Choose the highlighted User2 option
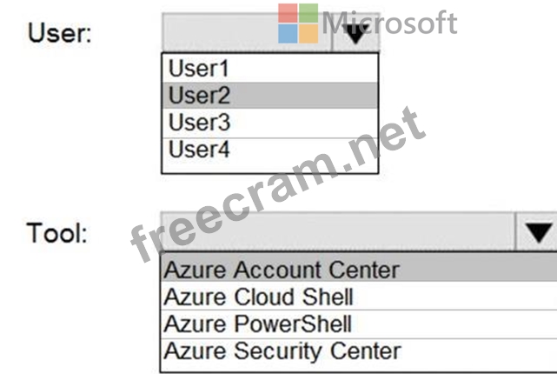Image resolution: width=557 pixels, height=374 pixels. pos(270,96)
